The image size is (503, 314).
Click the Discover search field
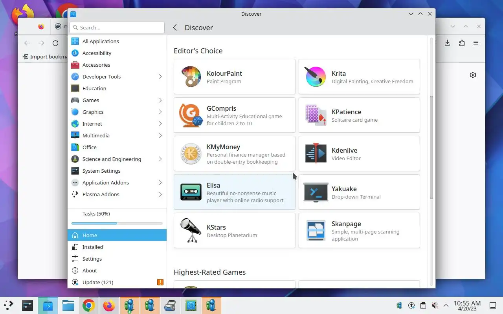point(117,27)
